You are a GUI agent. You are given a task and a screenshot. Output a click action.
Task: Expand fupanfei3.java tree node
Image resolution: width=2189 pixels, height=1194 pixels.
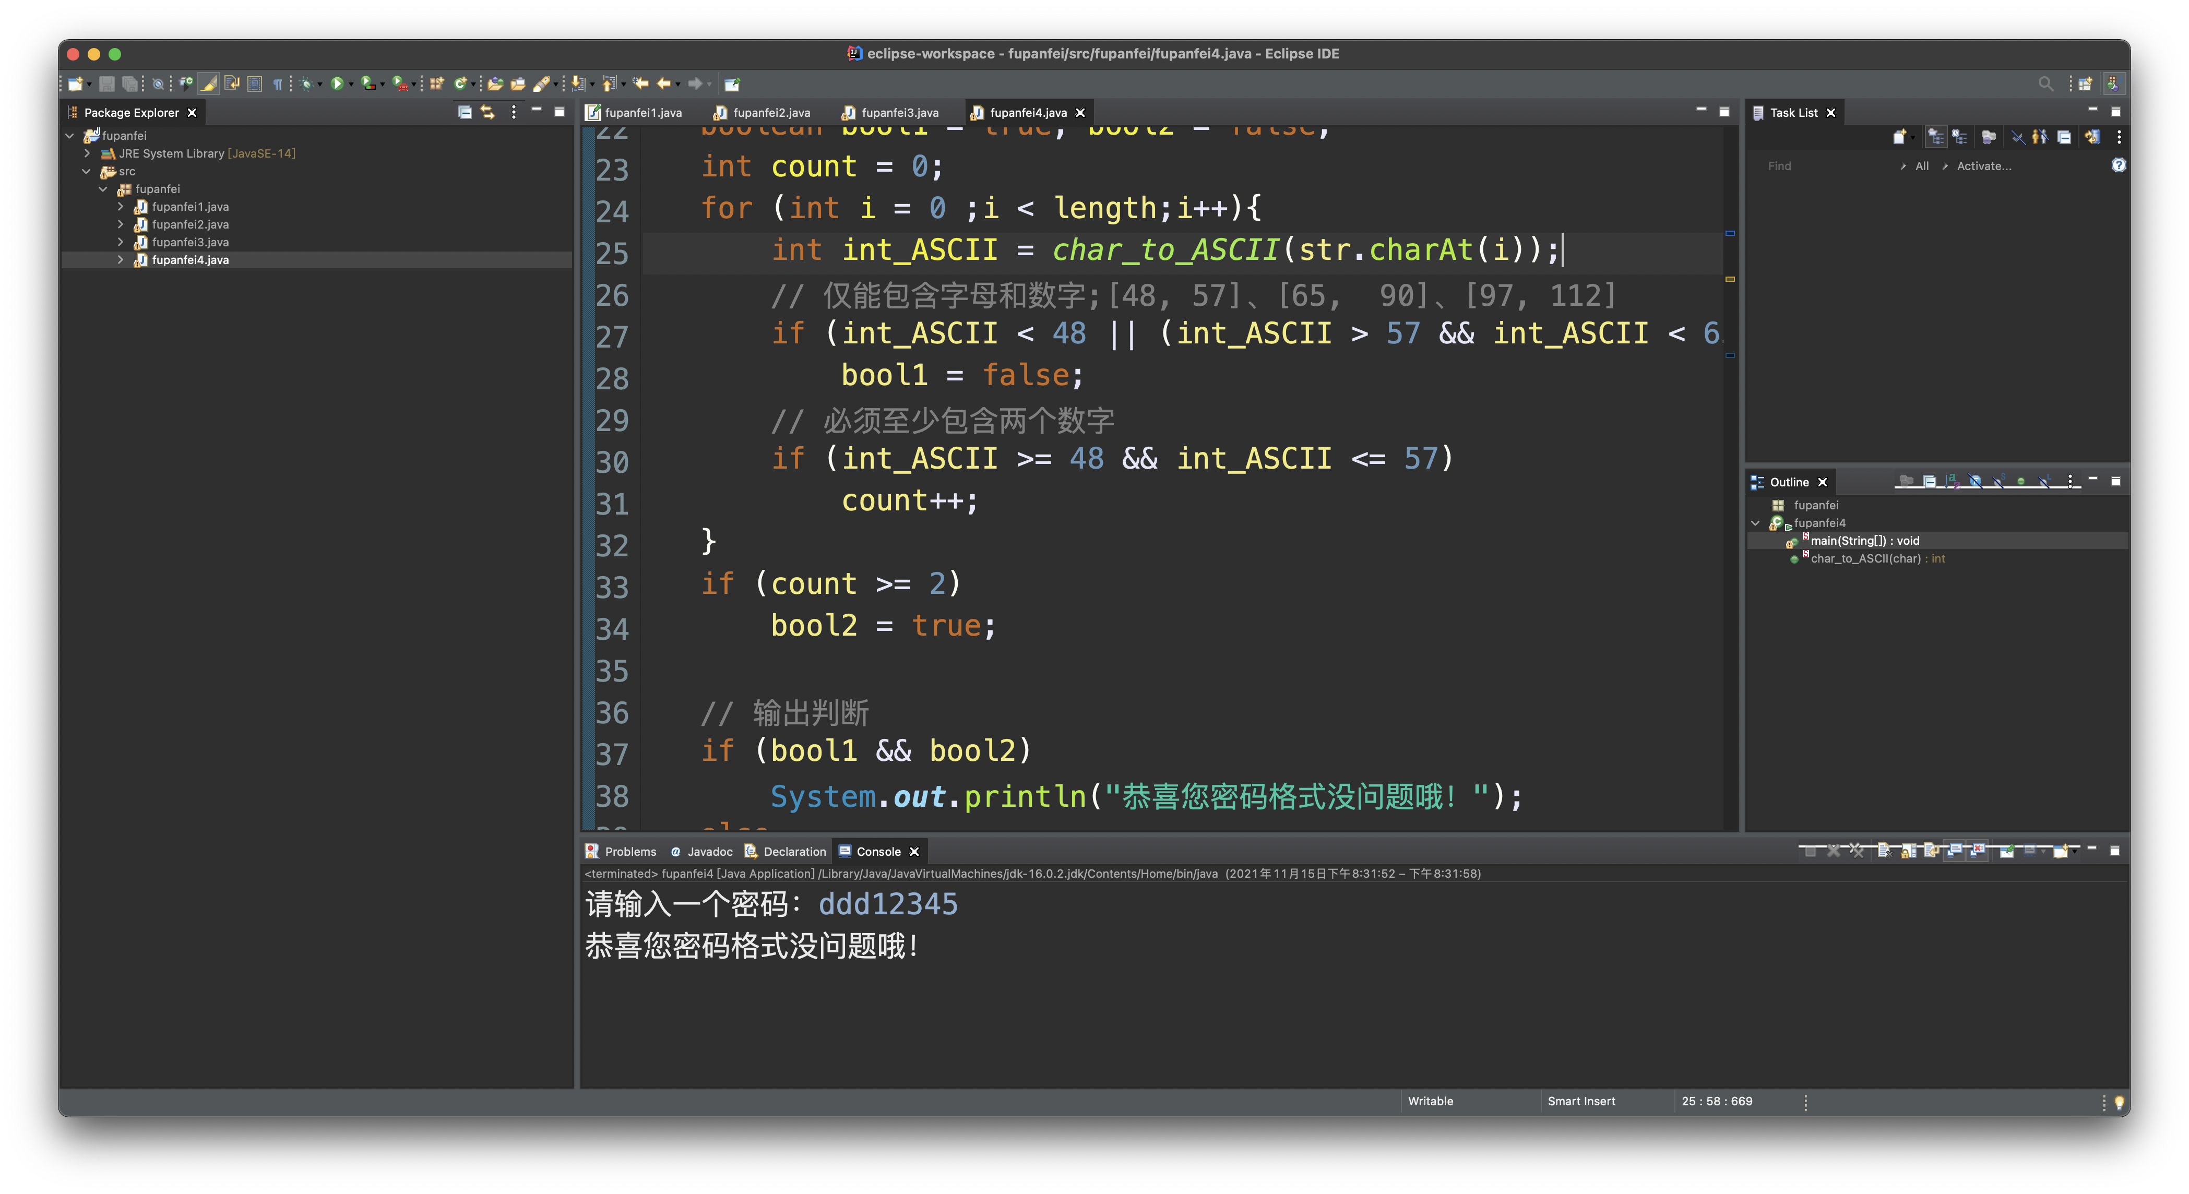[x=121, y=242]
